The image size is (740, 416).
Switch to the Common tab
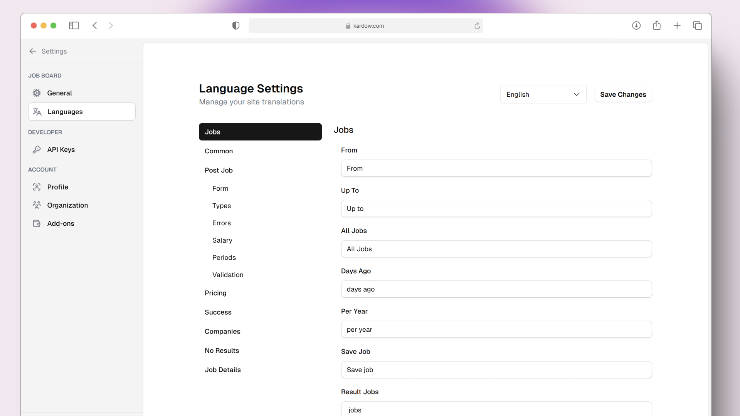pos(219,151)
